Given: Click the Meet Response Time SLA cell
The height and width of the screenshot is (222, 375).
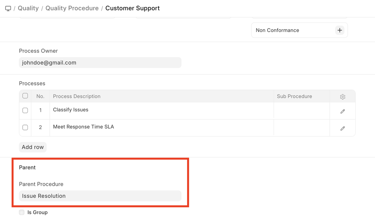Looking at the screenshot, I should [161, 127].
